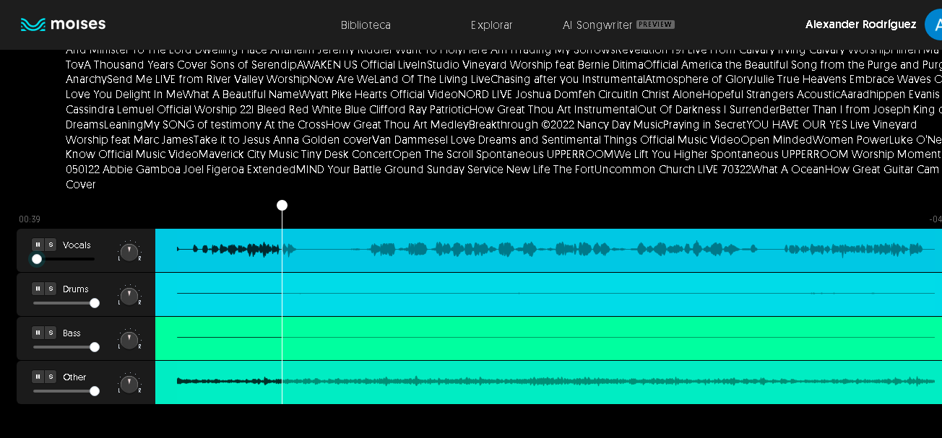
Task: Click the Drums track label
Action: click(76, 289)
